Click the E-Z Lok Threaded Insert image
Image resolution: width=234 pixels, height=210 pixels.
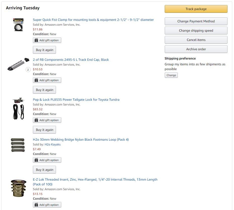tap(19, 188)
